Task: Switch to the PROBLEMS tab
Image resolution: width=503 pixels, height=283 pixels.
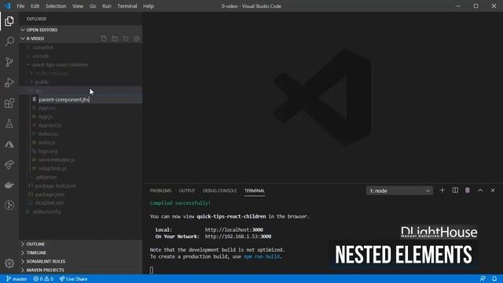Action: (160, 190)
